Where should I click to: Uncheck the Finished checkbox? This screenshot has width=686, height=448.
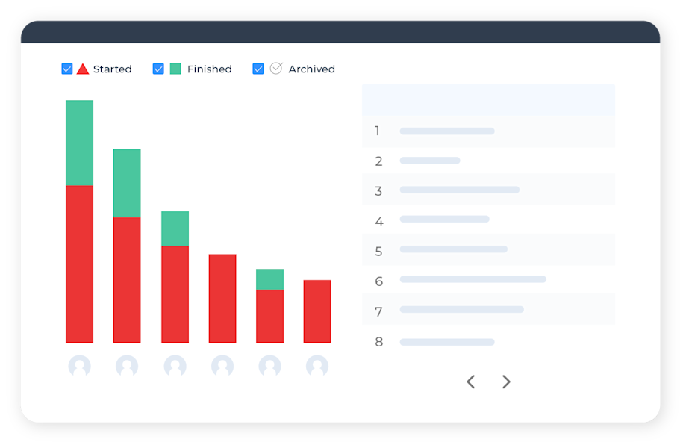pyautogui.click(x=158, y=69)
